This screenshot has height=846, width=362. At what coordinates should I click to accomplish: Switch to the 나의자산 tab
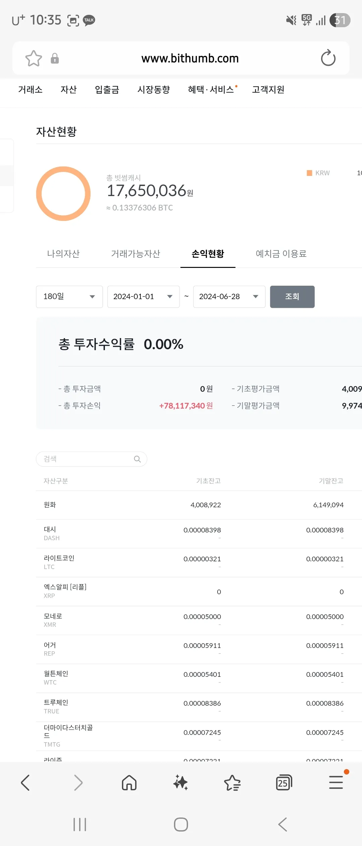(63, 254)
